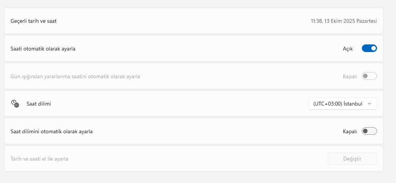Toggle the greyed-out 'Gün ışığından yararlanma' switch

click(x=369, y=76)
